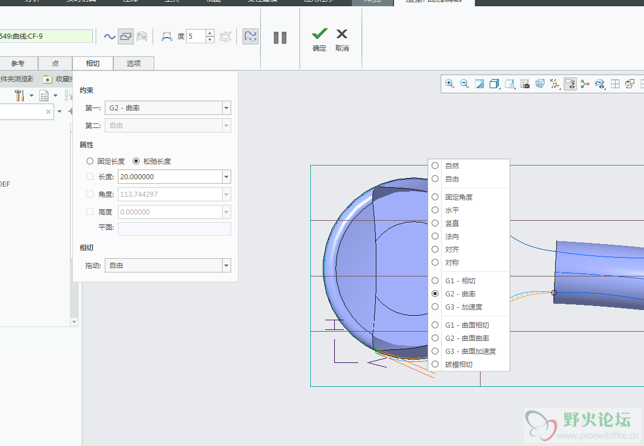Open the 选项 tab

[134, 64]
